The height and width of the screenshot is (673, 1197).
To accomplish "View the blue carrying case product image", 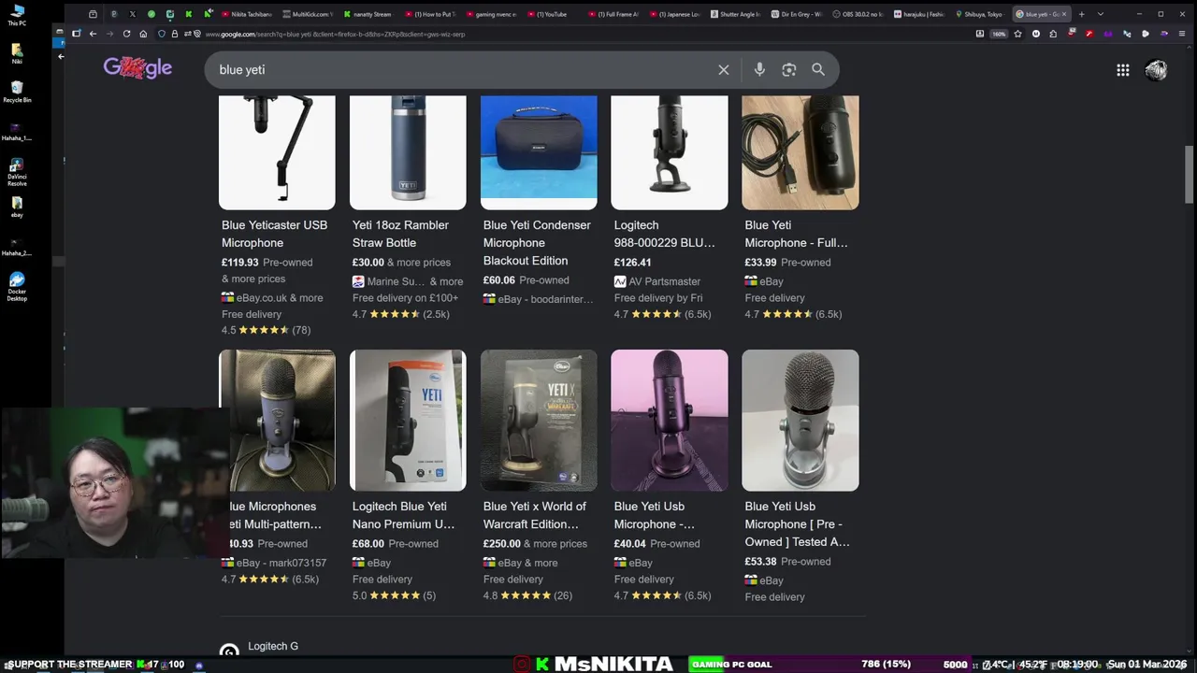I will 539,152.
